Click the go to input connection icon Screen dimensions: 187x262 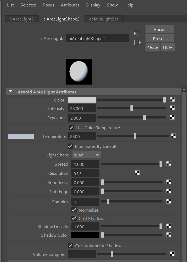(x=137, y=33)
